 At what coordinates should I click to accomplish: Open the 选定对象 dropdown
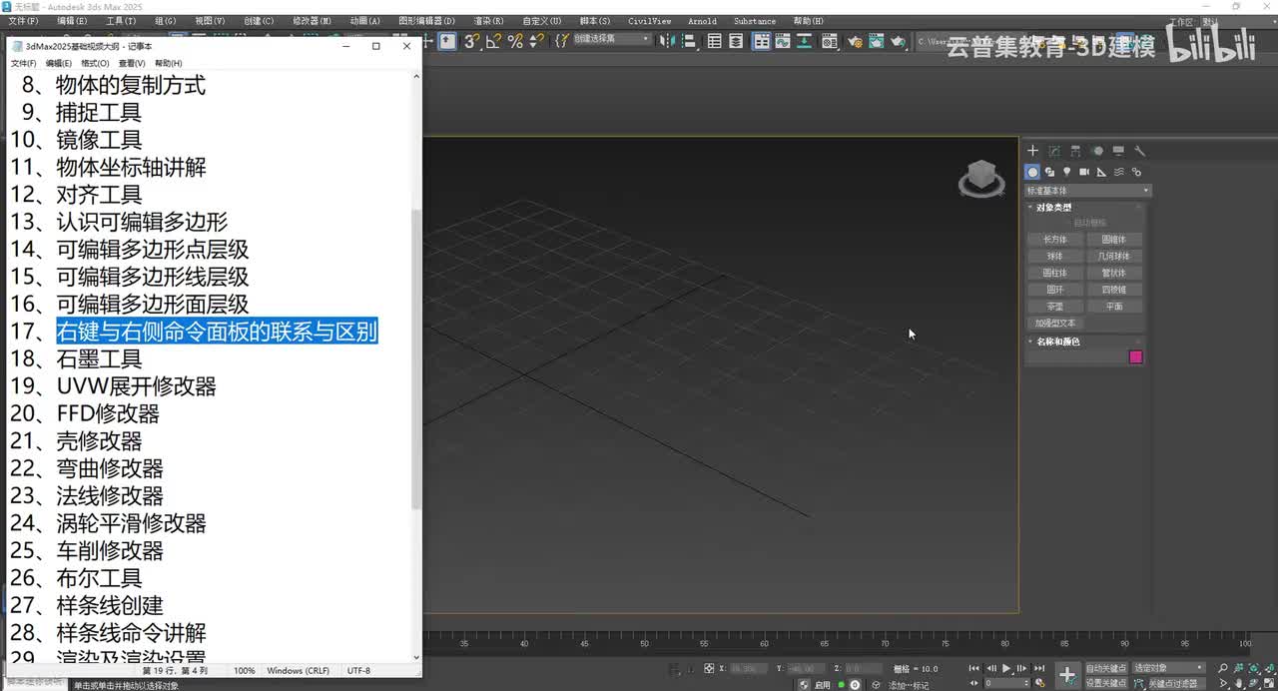(1169, 668)
